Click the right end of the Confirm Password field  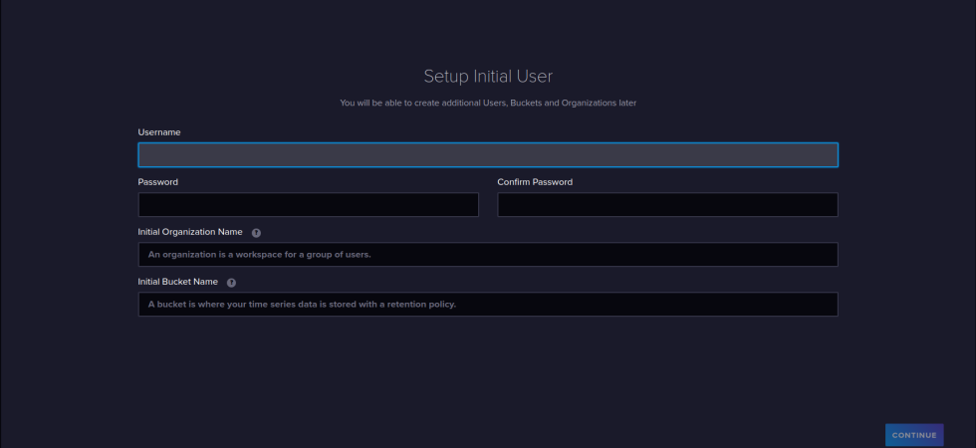tap(822, 205)
